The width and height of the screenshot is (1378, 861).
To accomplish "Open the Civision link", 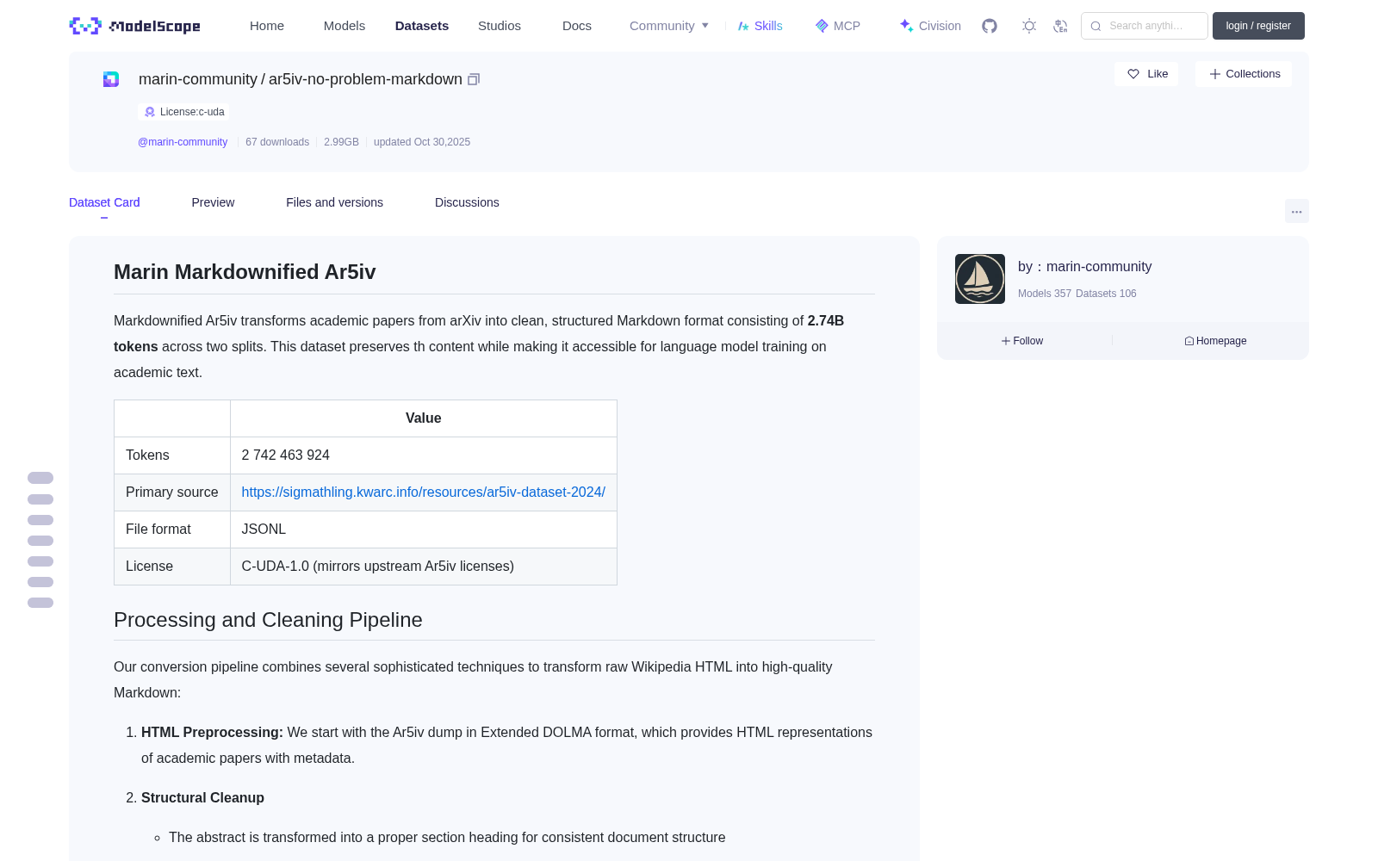I will (x=930, y=26).
